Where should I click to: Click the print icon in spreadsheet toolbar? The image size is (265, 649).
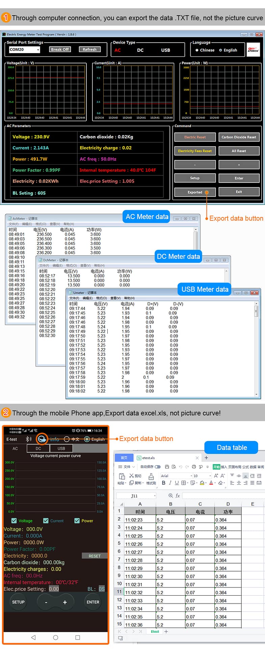[194, 467]
